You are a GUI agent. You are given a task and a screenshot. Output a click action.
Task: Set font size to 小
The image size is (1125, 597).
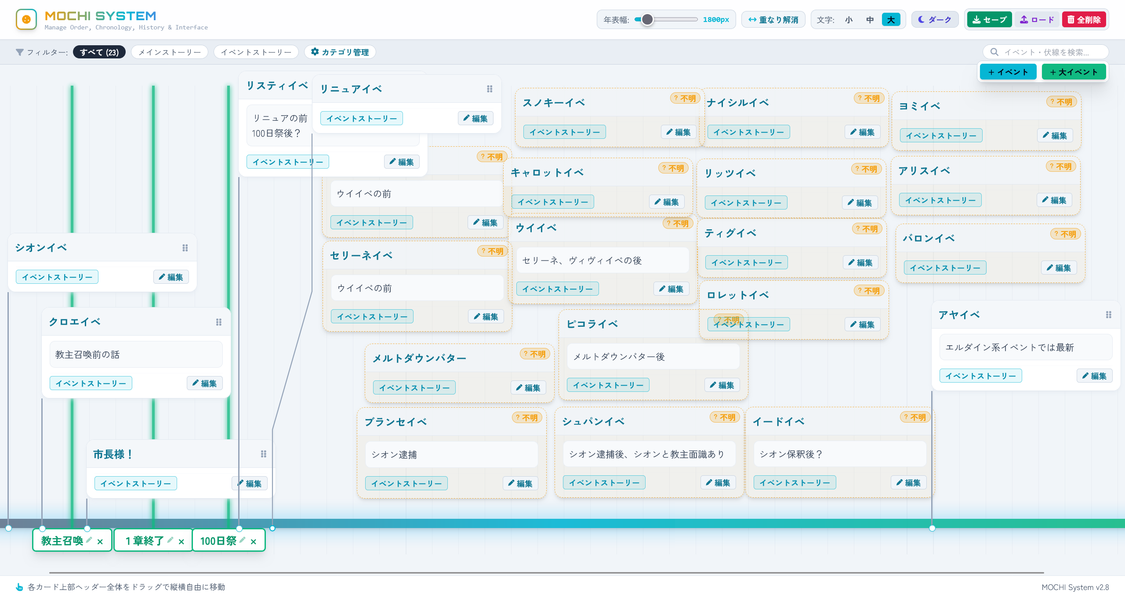pyautogui.click(x=849, y=20)
